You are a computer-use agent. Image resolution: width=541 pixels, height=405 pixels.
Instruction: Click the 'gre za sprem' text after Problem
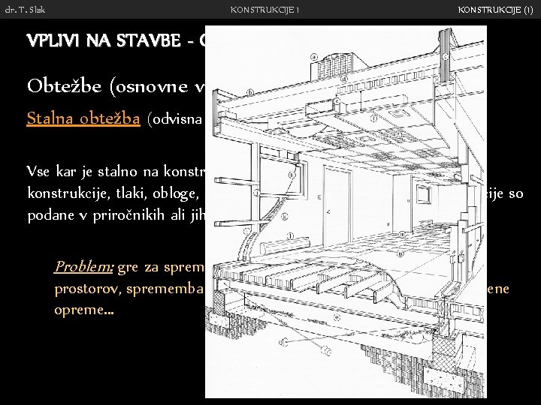(x=161, y=267)
